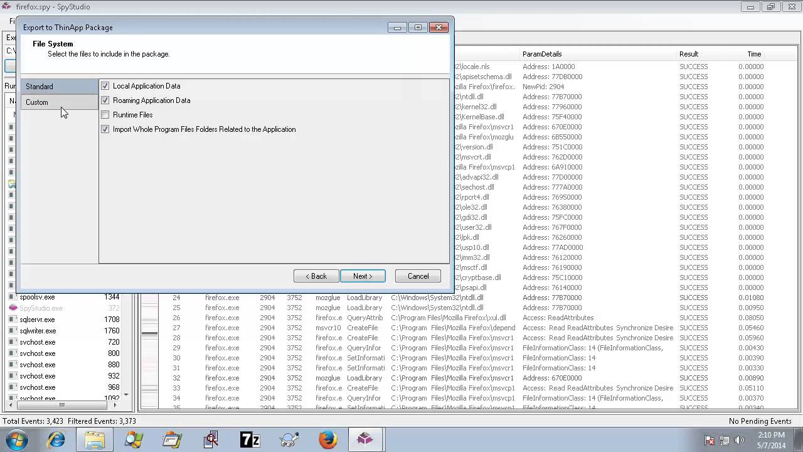Open Windows Explorer folder icon in taskbar
This screenshot has height=452, width=803.
(95, 440)
